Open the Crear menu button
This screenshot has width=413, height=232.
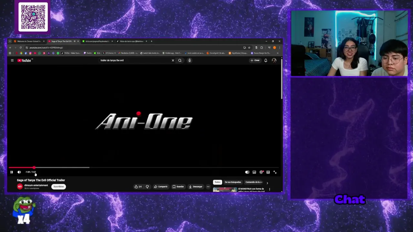tap(255, 60)
